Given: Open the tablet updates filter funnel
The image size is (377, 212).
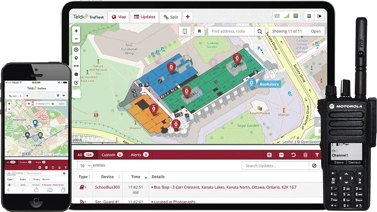Looking at the screenshot, I should (317, 155).
